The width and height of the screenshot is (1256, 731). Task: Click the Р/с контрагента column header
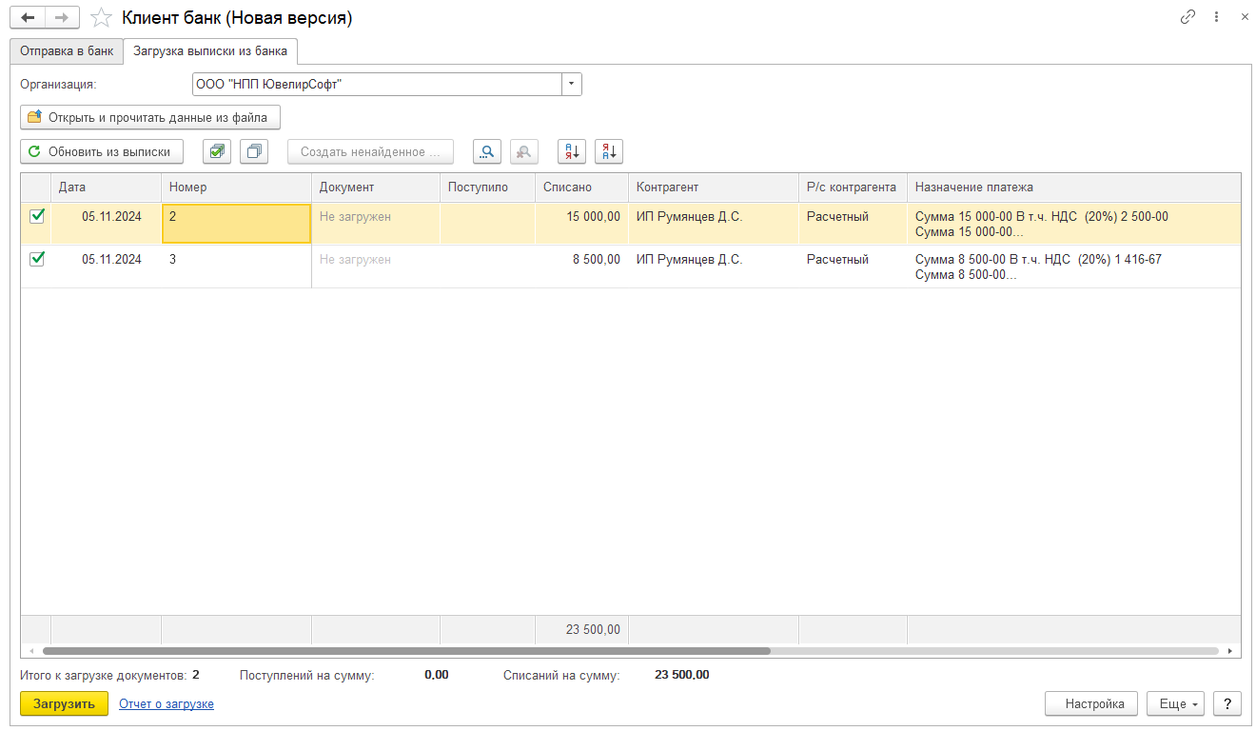(x=853, y=188)
